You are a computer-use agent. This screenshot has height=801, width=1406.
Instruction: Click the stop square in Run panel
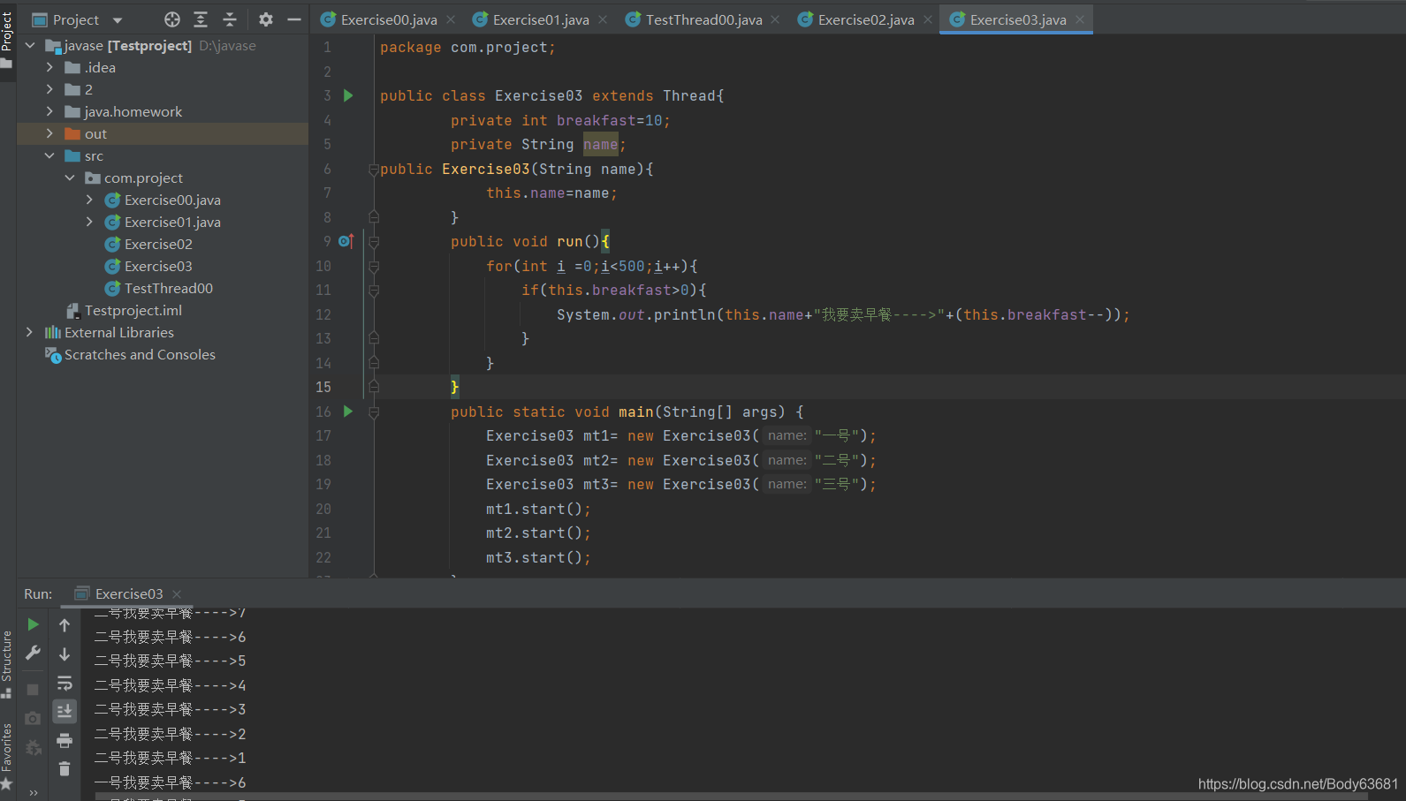point(33,690)
